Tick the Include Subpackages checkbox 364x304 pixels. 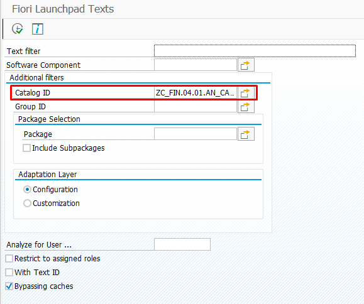26,148
